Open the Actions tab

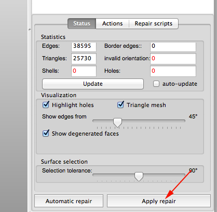coord(112,23)
